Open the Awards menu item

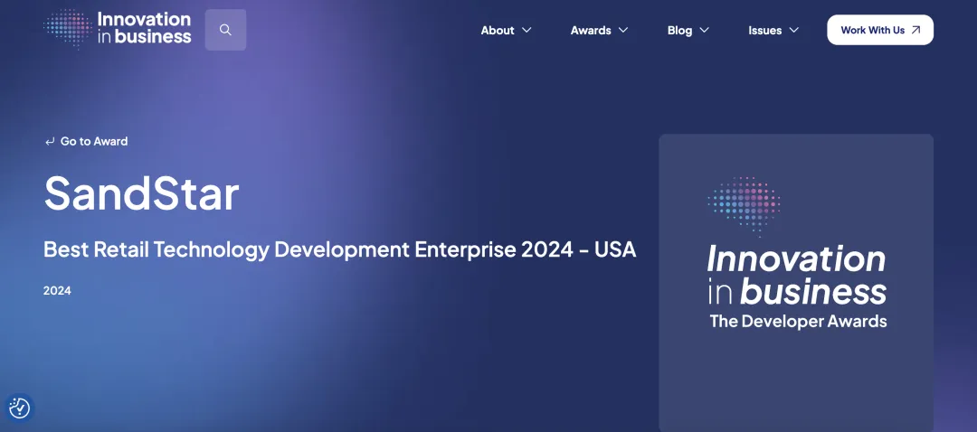pyautogui.click(x=591, y=30)
